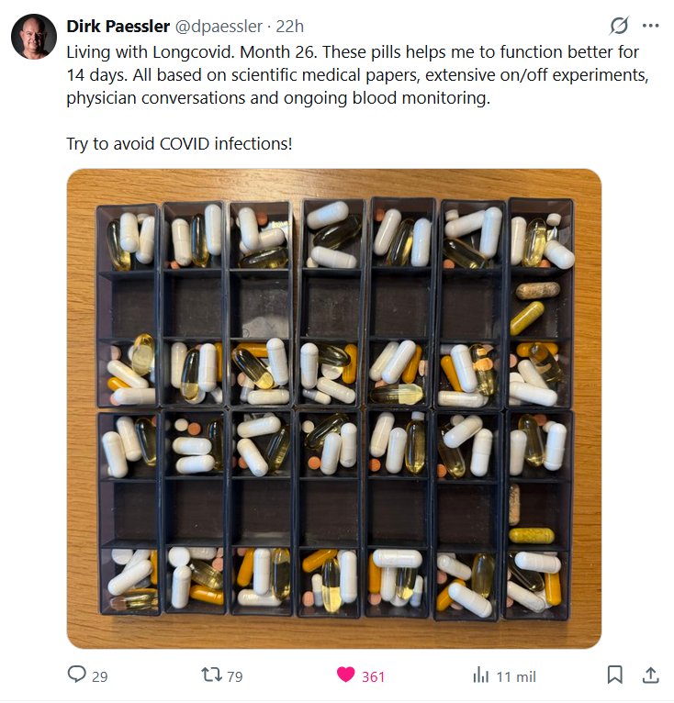Click the Grok circle-slash icon

coord(619,26)
